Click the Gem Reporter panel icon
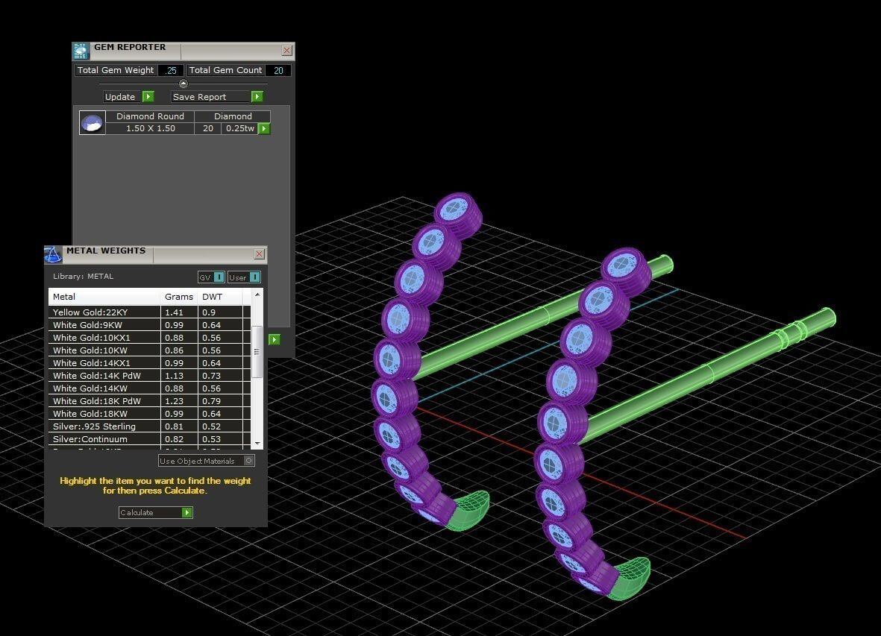This screenshot has height=636, width=881. click(x=81, y=51)
